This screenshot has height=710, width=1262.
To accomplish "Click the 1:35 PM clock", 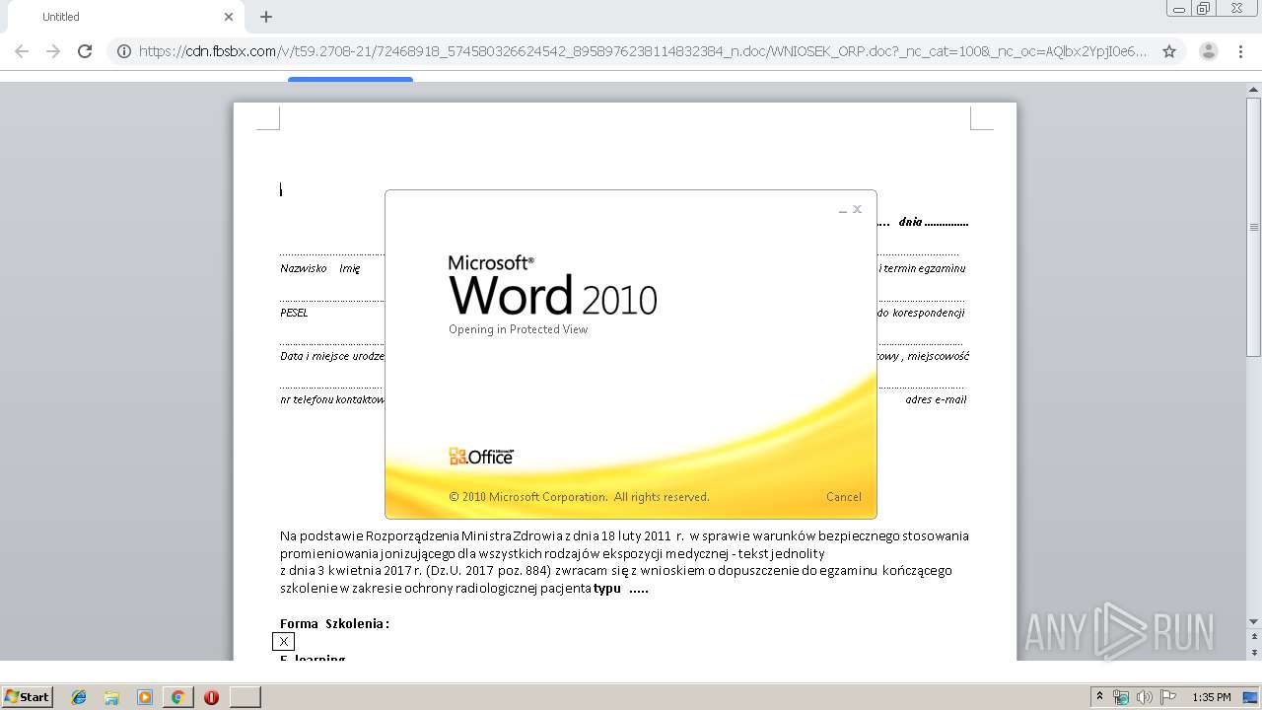I will pos(1212,697).
